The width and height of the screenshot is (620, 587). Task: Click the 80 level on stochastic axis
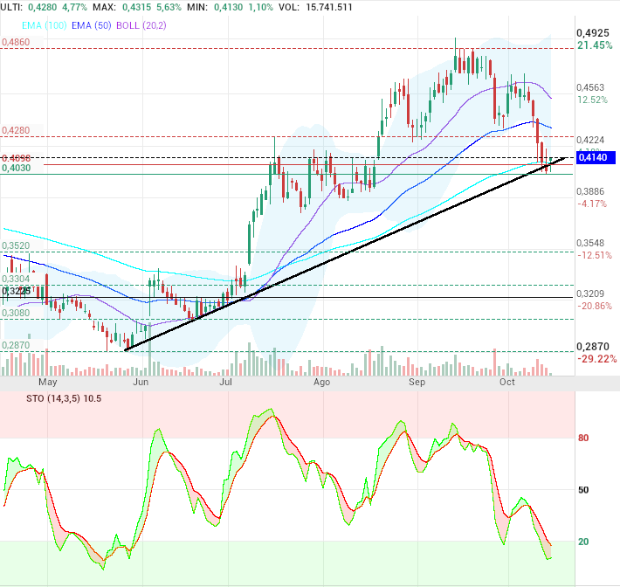583,439
